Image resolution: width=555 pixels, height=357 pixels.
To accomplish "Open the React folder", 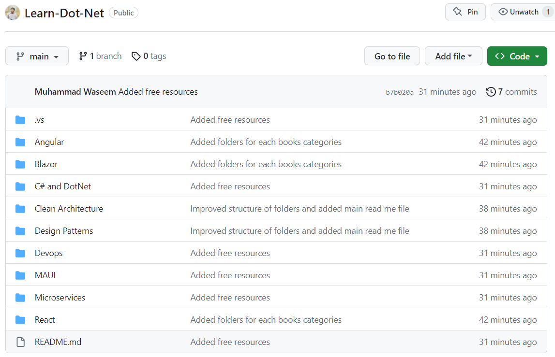I will click(45, 320).
